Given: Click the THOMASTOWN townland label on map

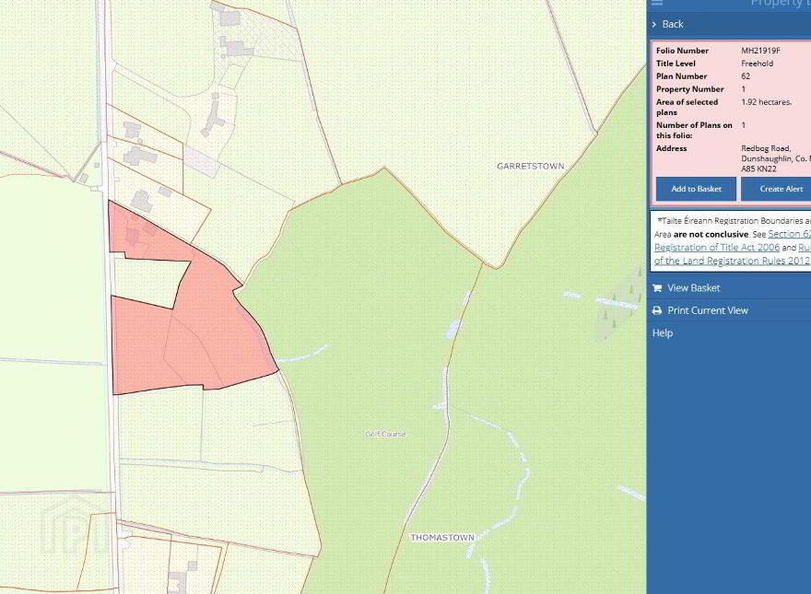Looking at the screenshot, I should [442, 538].
